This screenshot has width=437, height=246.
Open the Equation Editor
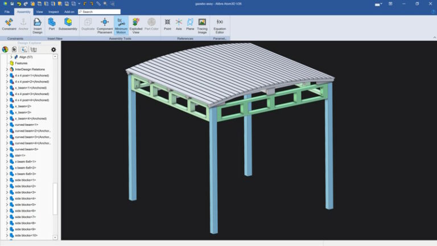pos(220,26)
